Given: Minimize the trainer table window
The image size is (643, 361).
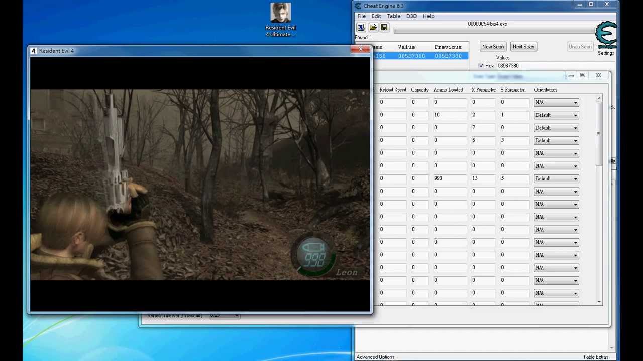Looking at the screenshot, I should coord(571,75).
